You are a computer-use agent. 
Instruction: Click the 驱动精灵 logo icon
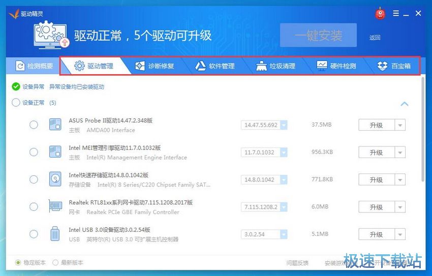click(14, 14)
